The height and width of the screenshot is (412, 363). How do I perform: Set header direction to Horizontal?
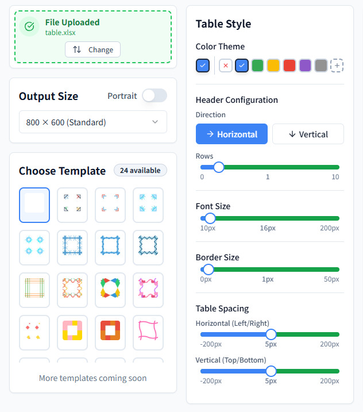click(231, 134)
